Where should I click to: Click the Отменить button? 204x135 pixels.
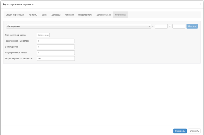194,131
